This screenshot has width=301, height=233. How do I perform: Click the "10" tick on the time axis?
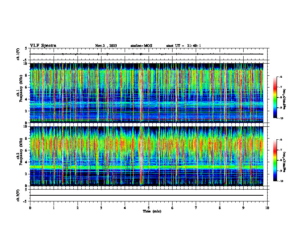267,208
